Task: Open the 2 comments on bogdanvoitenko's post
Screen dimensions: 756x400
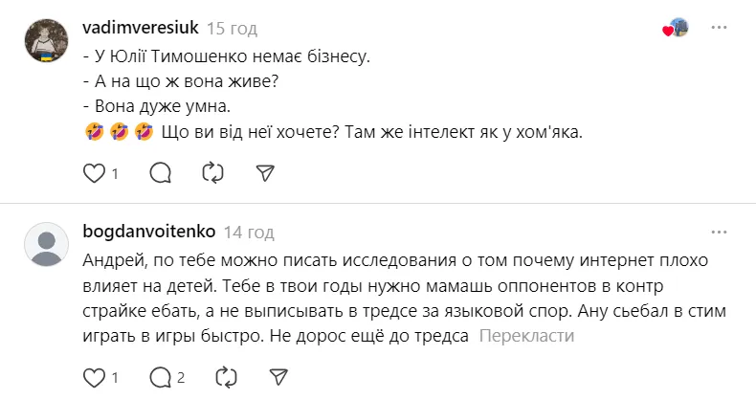Action: coord(161,375)
